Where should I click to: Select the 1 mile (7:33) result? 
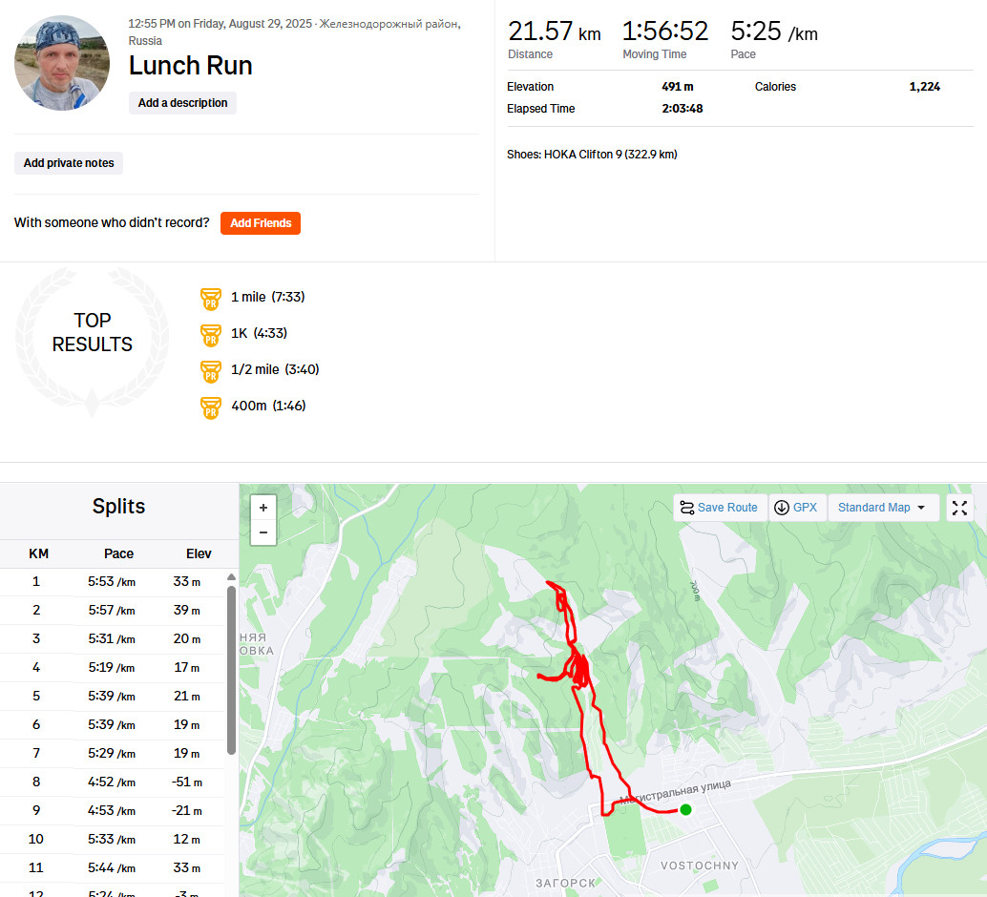pos(267,297)
